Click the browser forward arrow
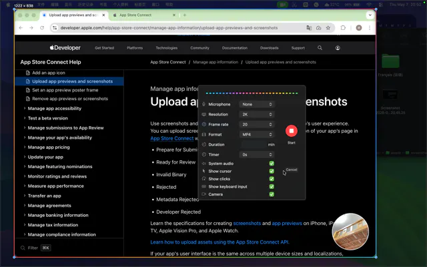This screenshot has height=267, width=427. click(x=31, y=28)
